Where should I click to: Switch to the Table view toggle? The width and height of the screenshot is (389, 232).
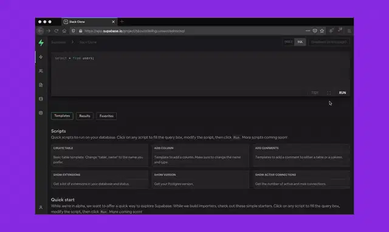[x=288, y=42]
